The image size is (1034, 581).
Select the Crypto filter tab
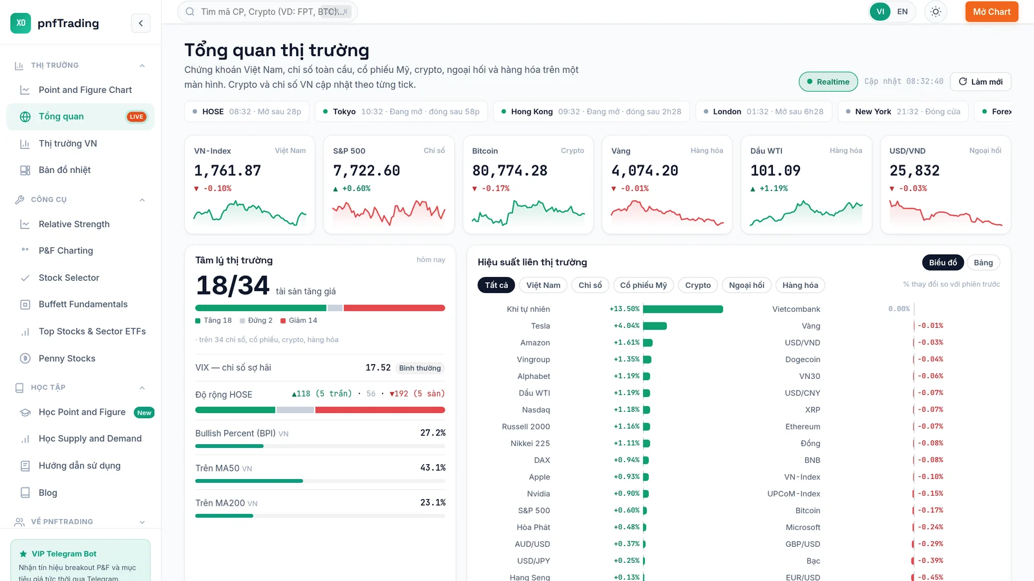click(x=697, y=285)
